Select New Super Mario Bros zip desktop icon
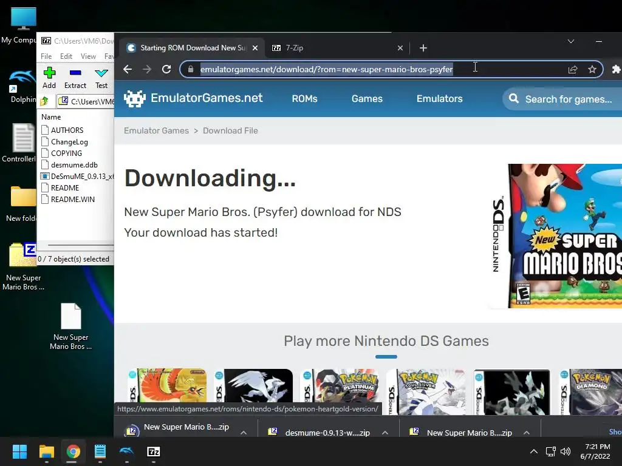622x466 pixels. coord(23,266)
